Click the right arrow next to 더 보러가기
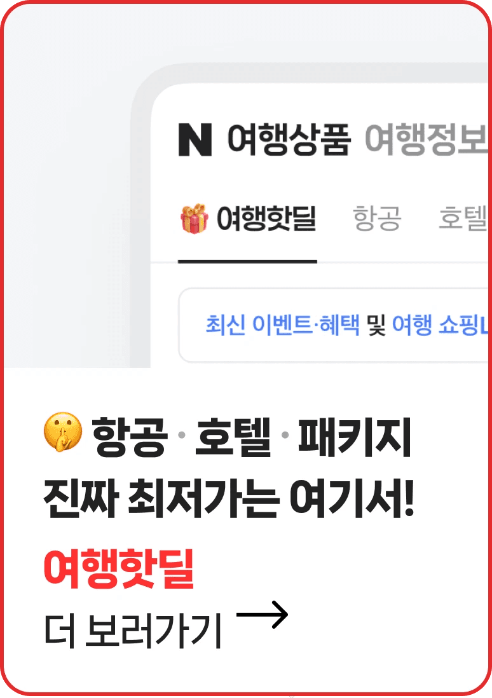This screenshot has height=698, width=492. coord(262,615)
